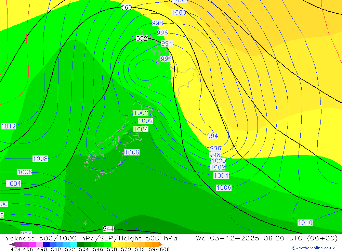The image size is (342, 251).
Task: Click the orange right arrow tip of the color bar
Action: coord(160,244)
